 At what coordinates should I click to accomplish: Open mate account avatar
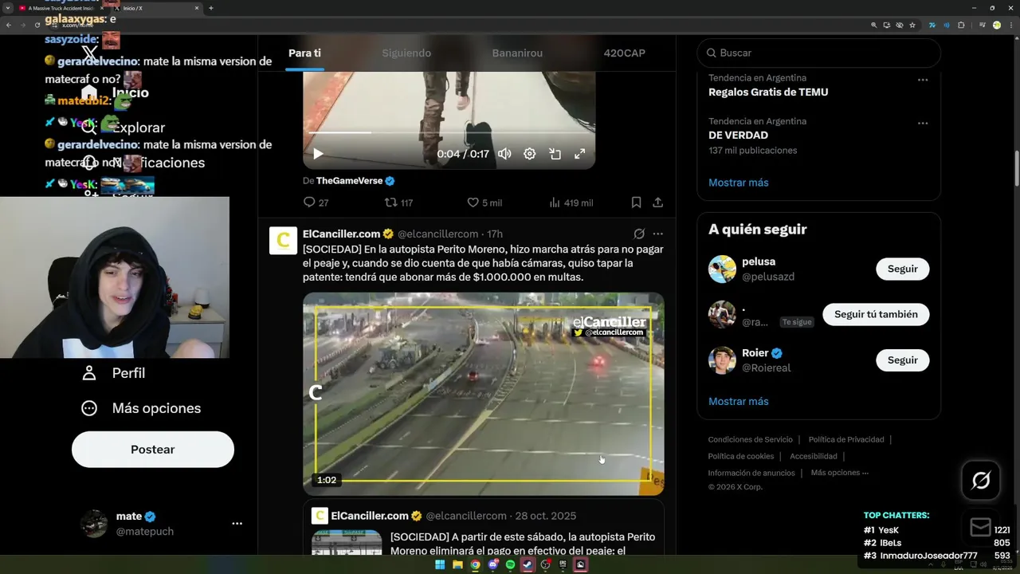pos(94,524)
